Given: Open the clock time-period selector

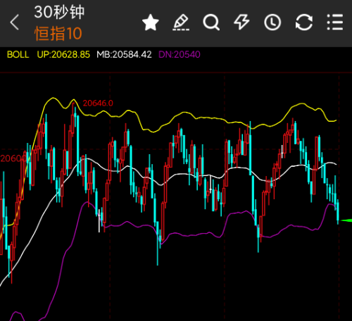Looking at the screenshot, I should coord(272,23).
